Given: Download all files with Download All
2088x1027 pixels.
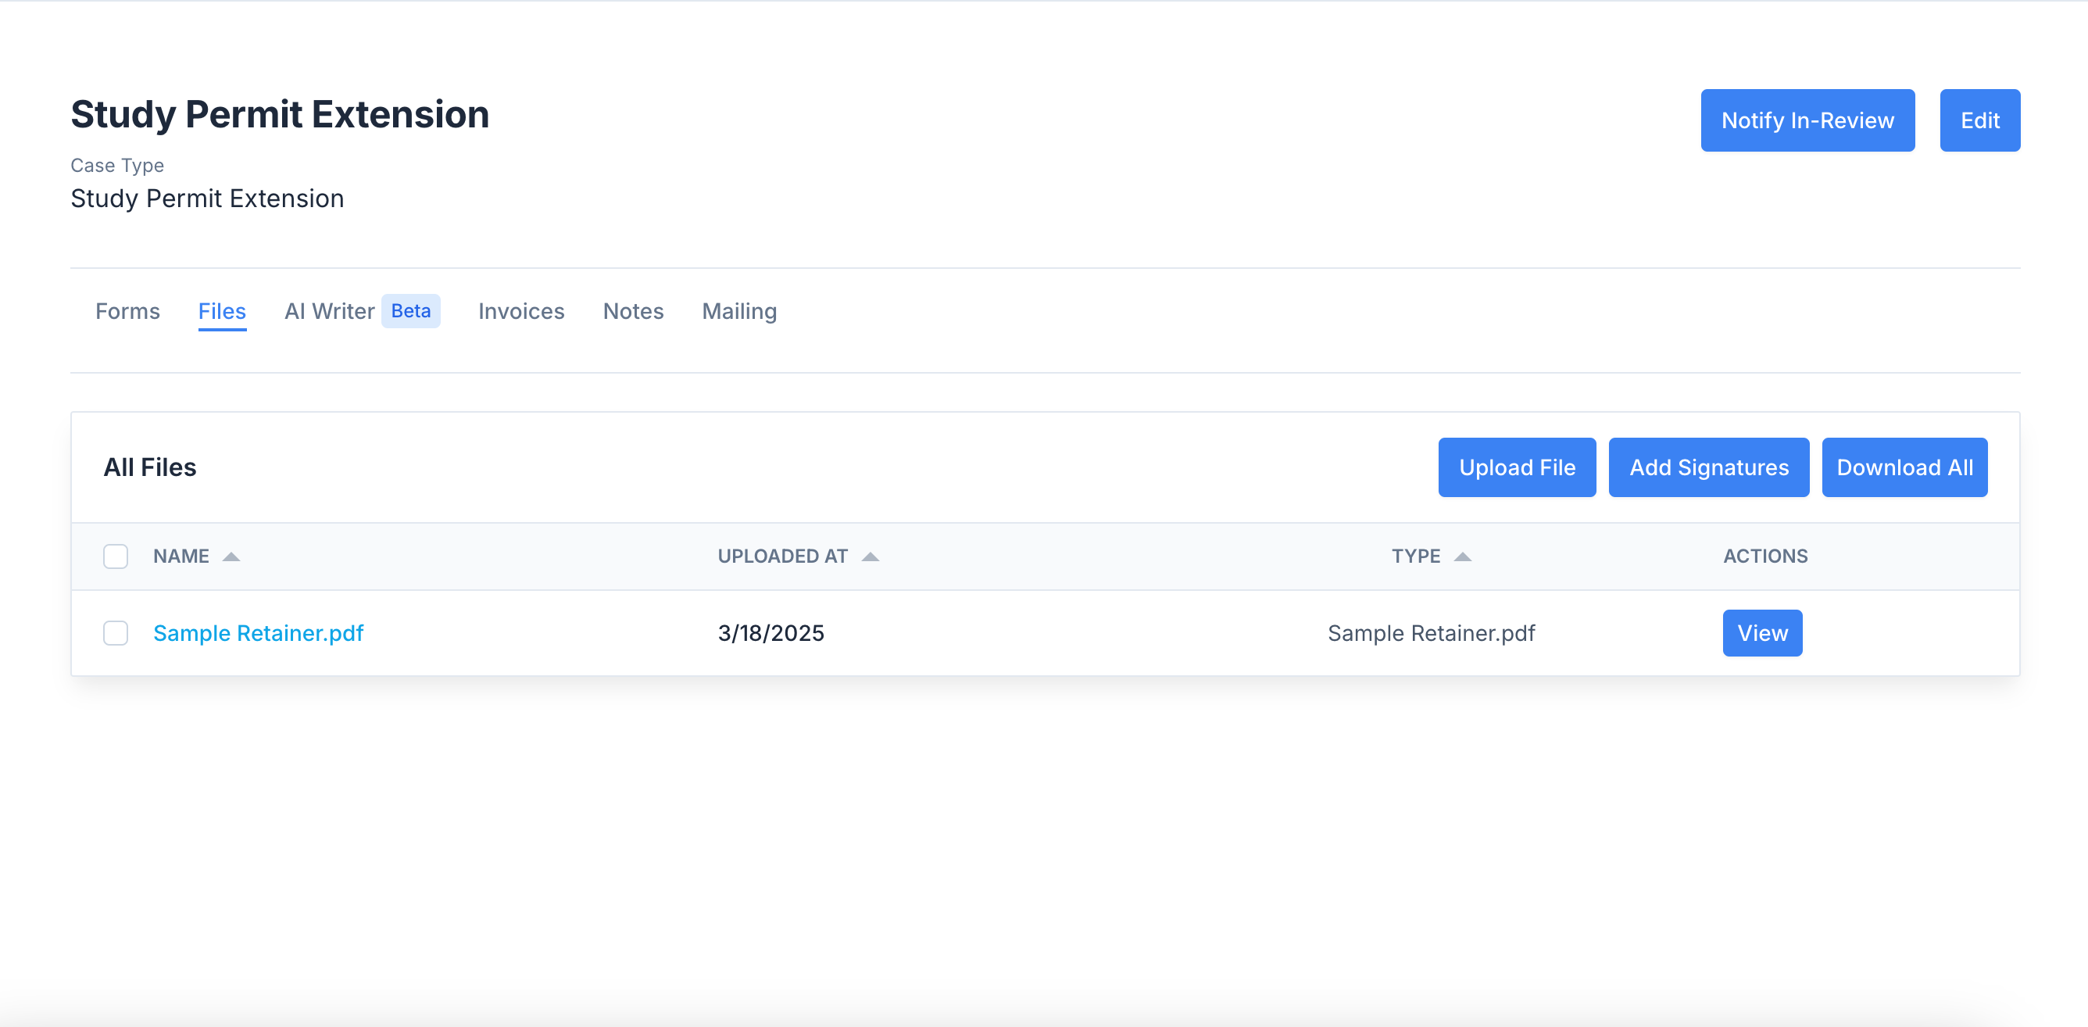Looking at the screenshot, I should coord(1905,467).
